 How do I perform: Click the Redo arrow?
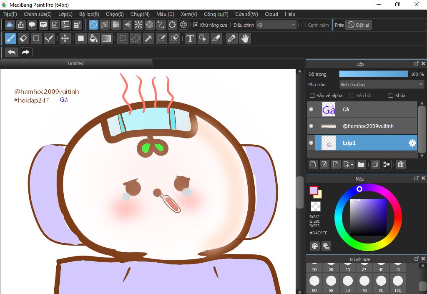pos(25,52)
